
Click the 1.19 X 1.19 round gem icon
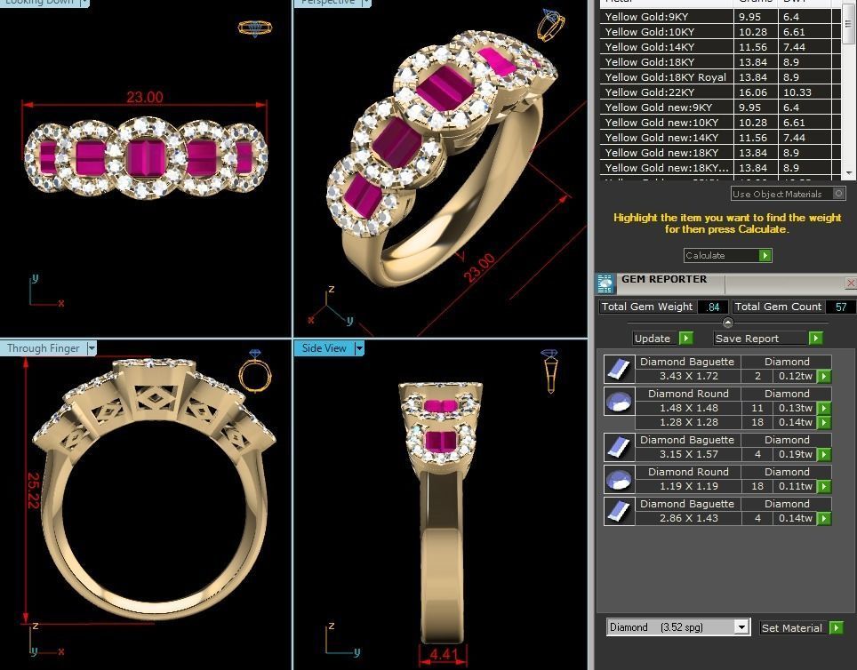620,479
